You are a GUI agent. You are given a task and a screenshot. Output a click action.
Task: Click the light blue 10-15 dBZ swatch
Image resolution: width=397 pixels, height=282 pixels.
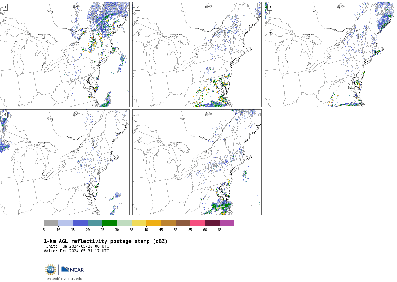pyautogui.click(x=65, y=223)
